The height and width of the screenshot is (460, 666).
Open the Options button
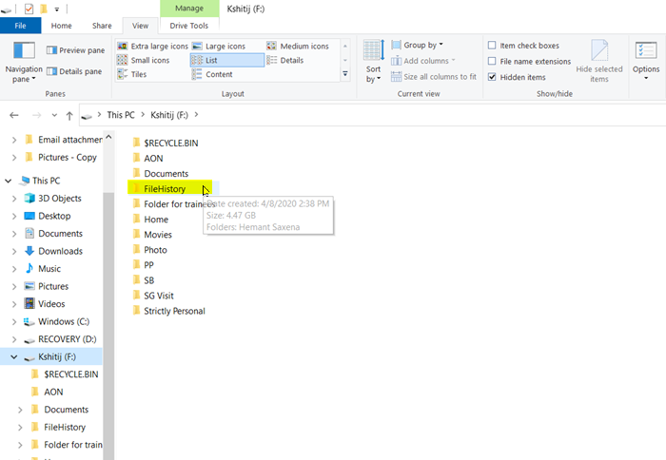(x=646, y=62)
